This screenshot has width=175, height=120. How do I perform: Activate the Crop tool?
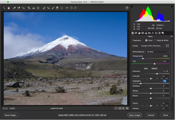29,8
